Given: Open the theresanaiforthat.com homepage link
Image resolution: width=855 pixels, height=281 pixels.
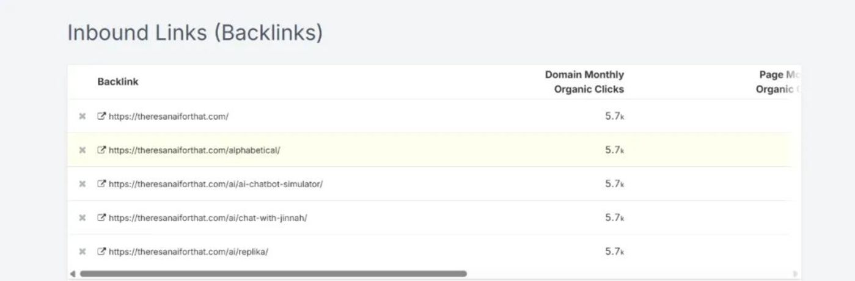Looking at the screenshot, I should click(169, 116).
